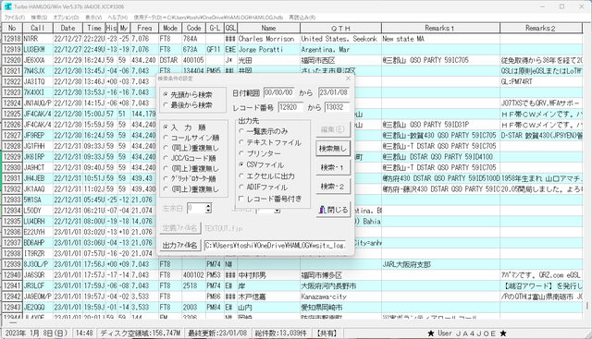Click the 再読込み(R) menu item
This screenshot has height=339, width=592.
coord(302,18)
